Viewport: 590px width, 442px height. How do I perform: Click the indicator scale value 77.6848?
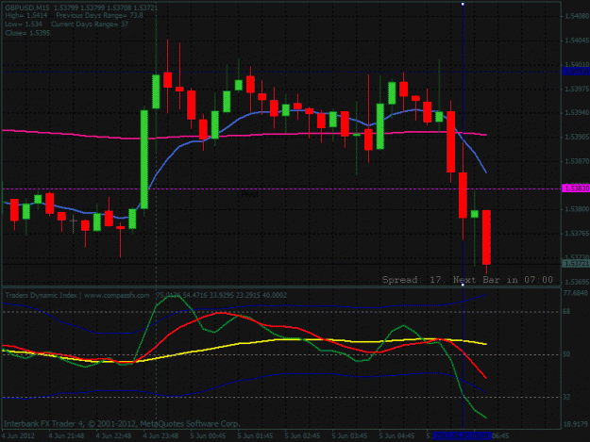click(576, 292)
